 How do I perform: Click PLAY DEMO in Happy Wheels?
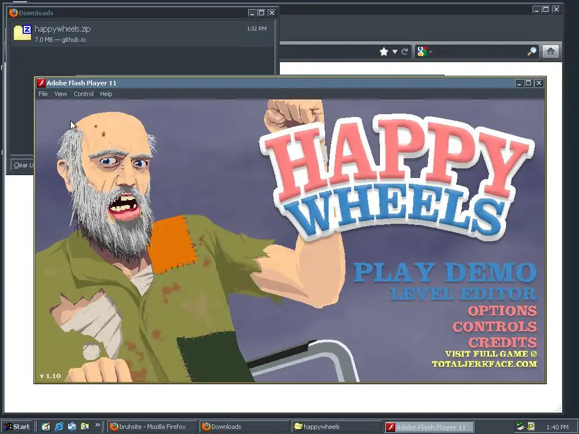tap(444, 272)
